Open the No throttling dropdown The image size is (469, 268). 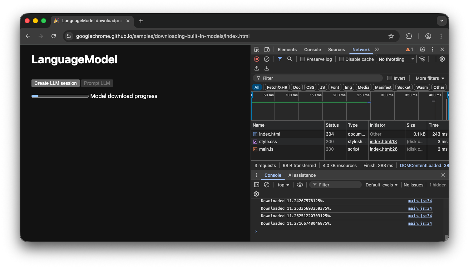pos(396,59)
